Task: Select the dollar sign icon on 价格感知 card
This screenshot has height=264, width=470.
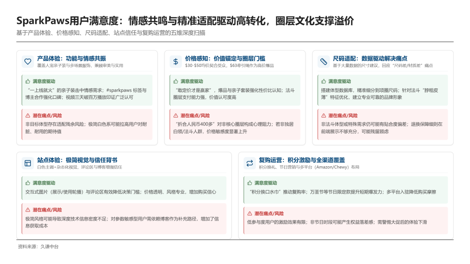Action: point(175,62)
